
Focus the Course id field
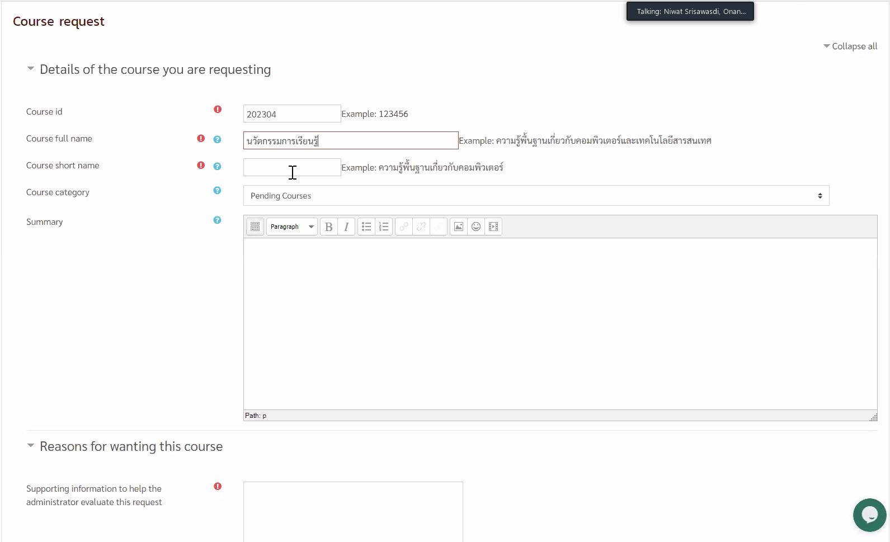point(292,114)
